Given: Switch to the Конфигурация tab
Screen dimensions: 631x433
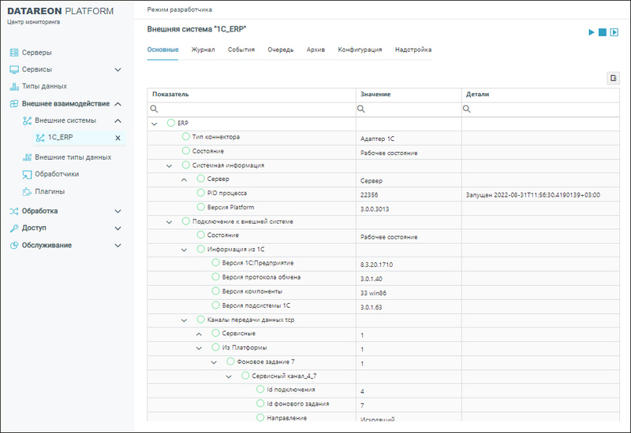Looking at the screenshot, I should [x=360, y=50].
